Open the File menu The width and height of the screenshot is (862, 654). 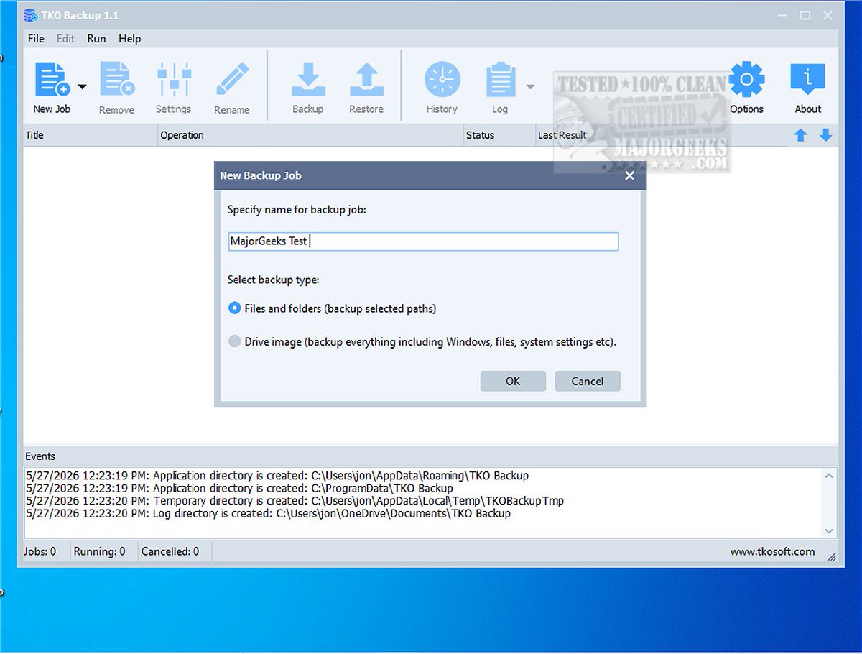point(36,39)
